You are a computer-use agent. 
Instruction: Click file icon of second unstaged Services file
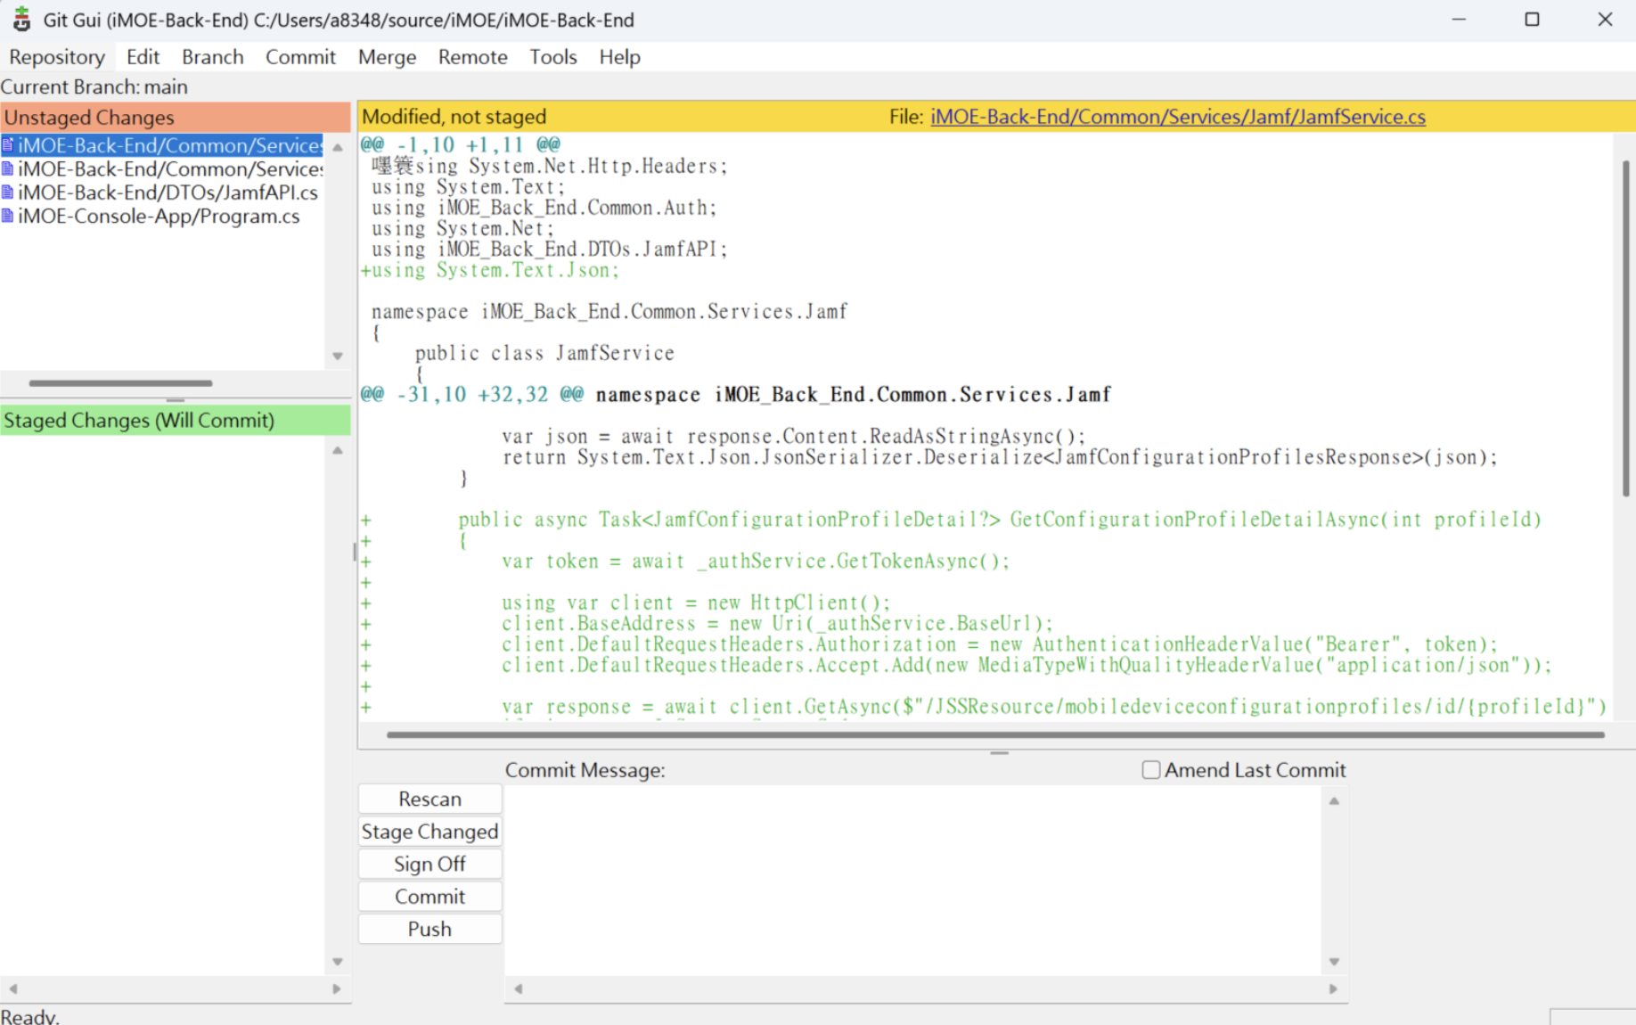(x=8, y=169)
